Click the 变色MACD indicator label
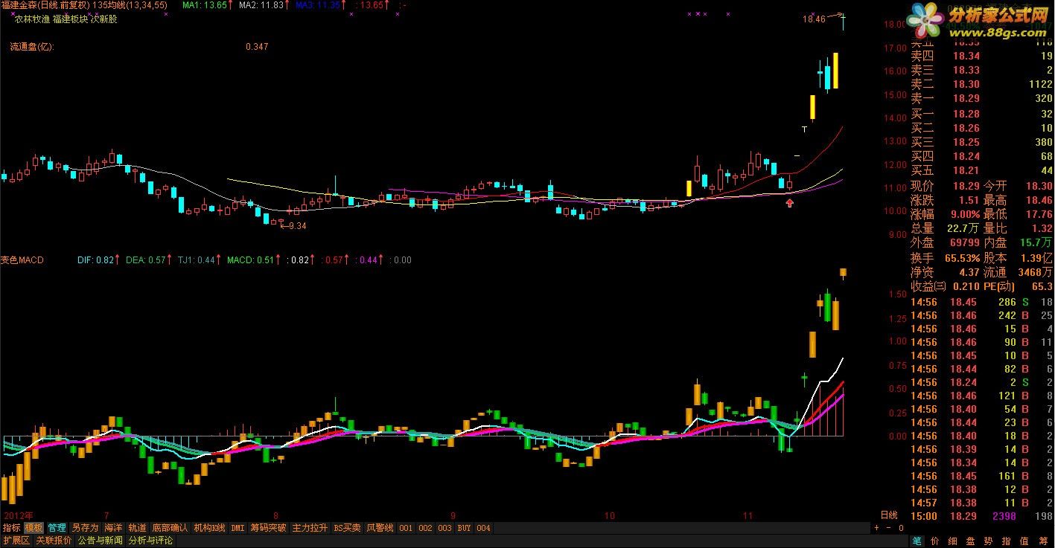This screenshot has height=548, width=1055. pos(22,260)
